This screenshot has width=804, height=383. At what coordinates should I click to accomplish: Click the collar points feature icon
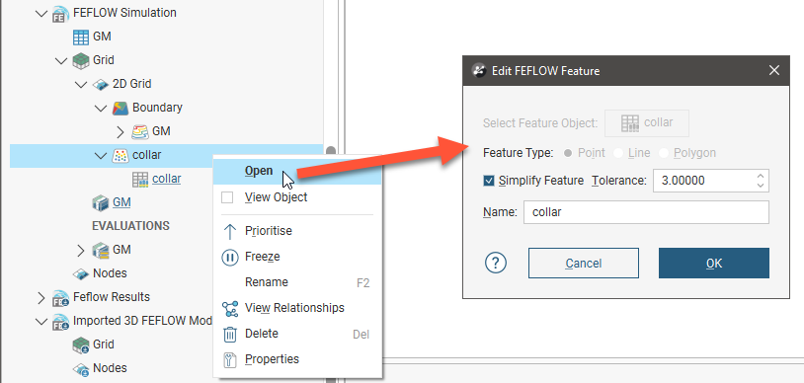[121, 155]
